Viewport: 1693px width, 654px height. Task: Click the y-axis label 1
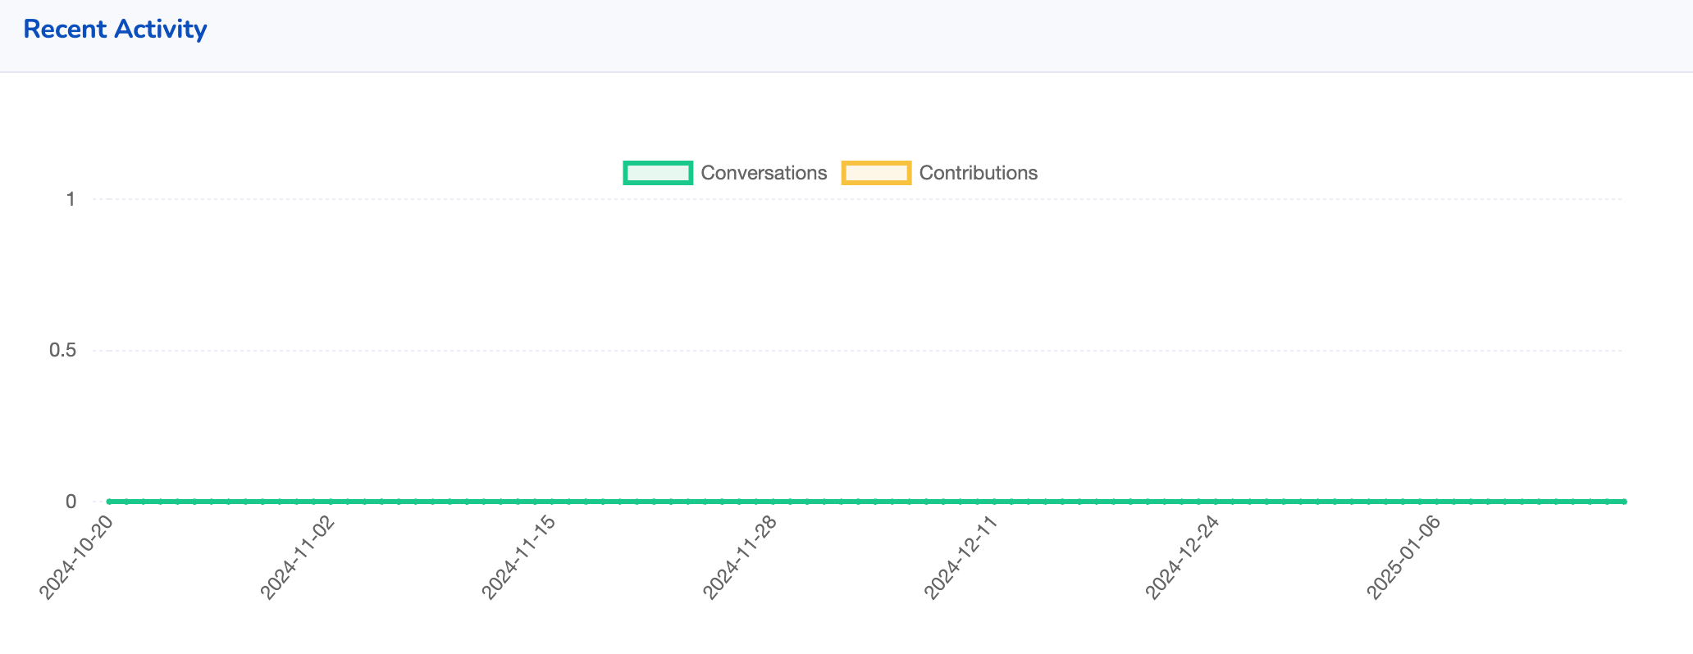71,199
